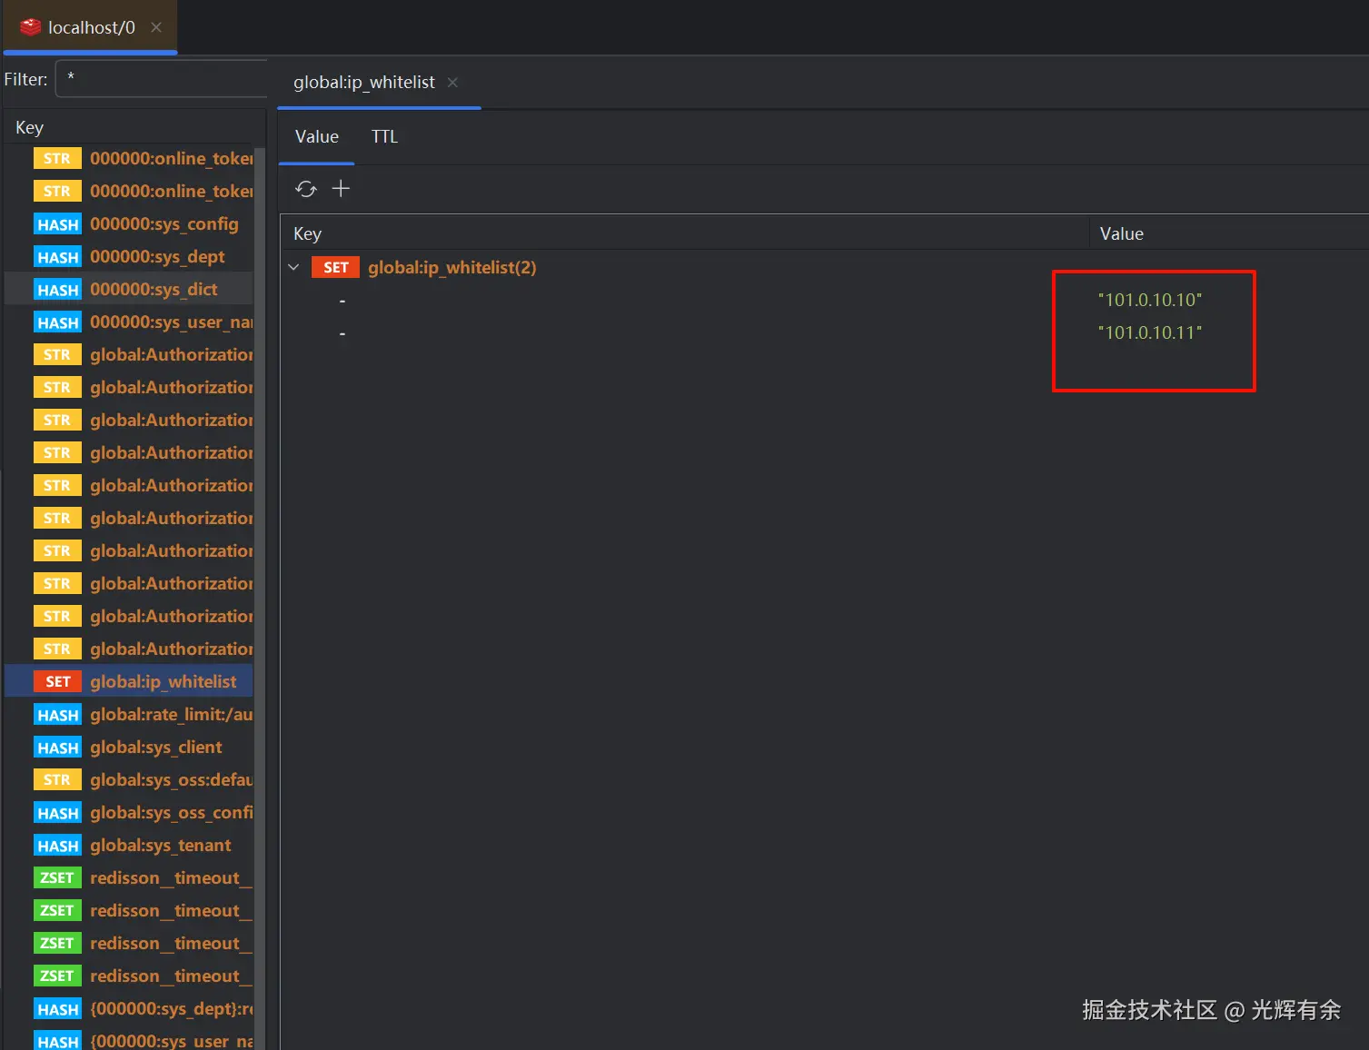Select the Value tab
This screenshot has width=1369, height=1050.
317,136
